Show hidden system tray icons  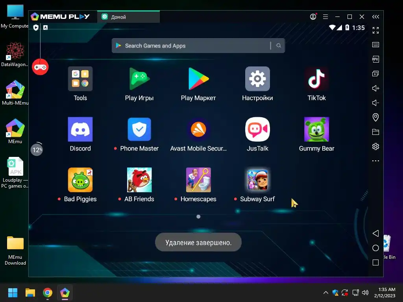coord(325,293)
